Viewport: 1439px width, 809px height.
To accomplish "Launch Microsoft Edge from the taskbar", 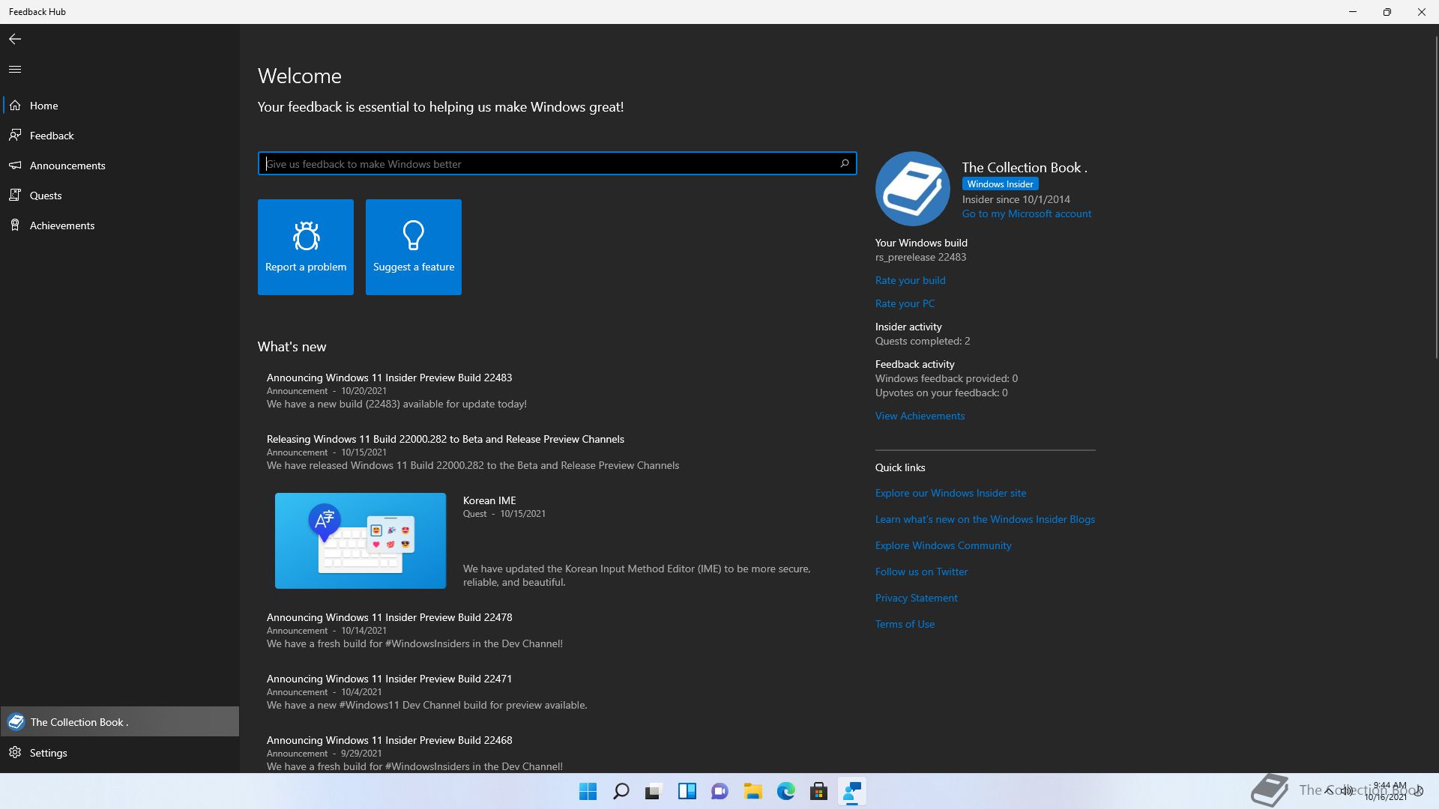I will pyautogui.click(x=786, y=791).
